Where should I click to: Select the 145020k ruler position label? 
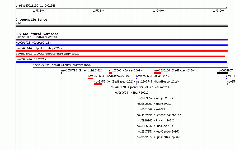pos(39,11)
